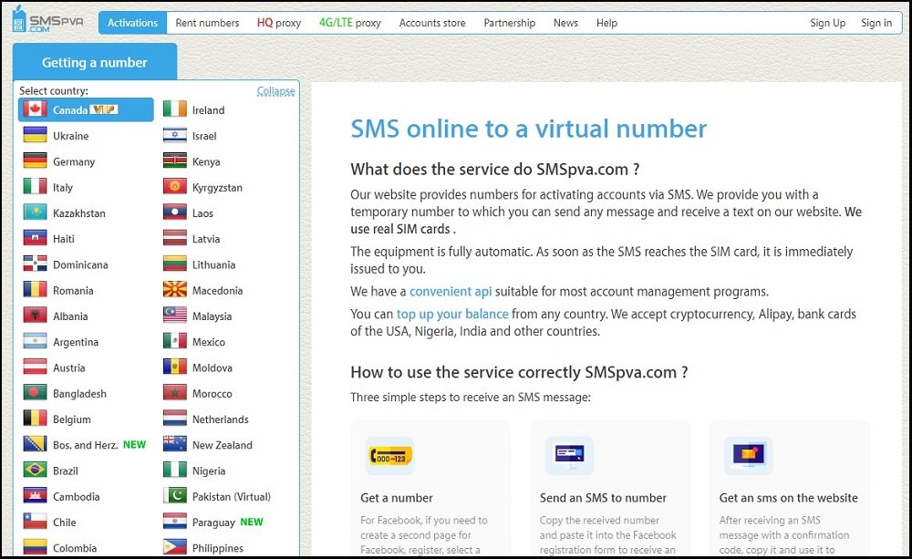Click the Kenya flag icon
The height and width of the screenshot is (559, 912).
174,160
